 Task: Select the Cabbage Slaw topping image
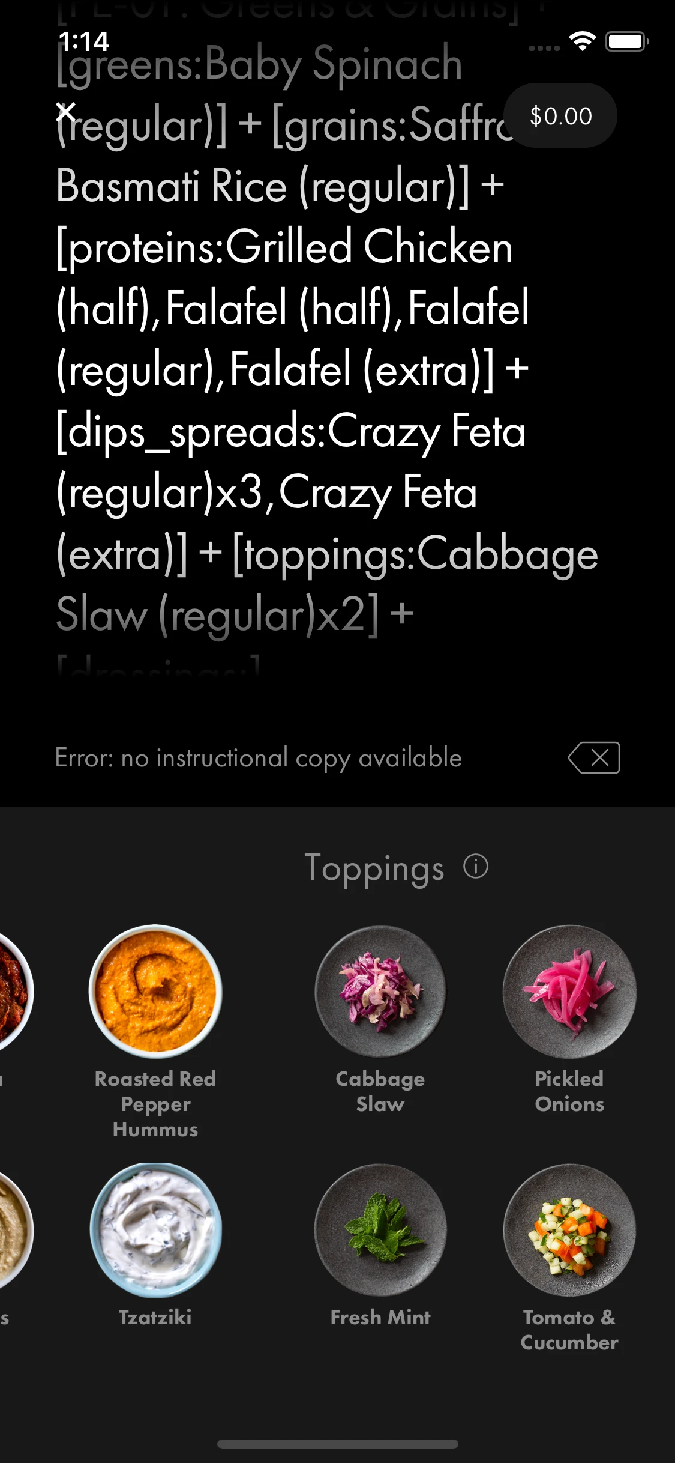point(380,992)
